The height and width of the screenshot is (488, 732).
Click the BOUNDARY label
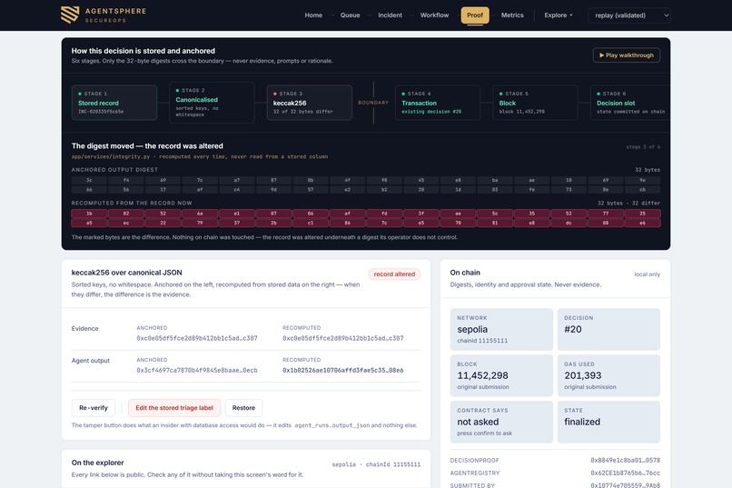point(373,103)
